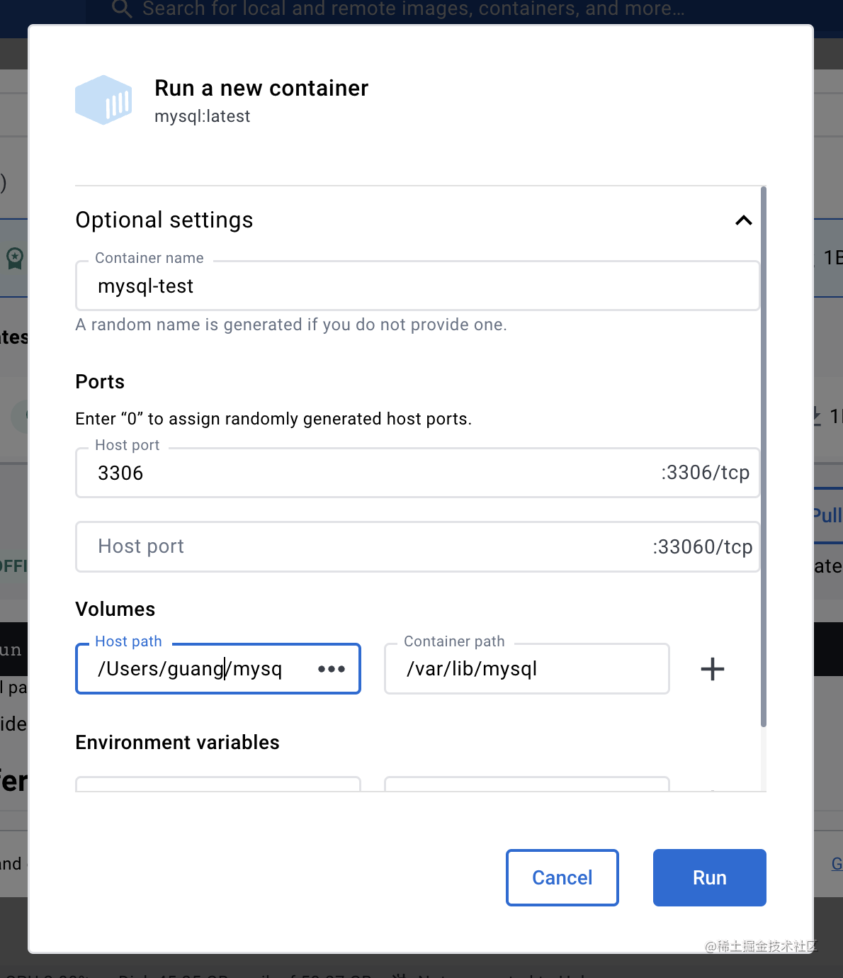This screenshot has height=978, width=843.
Task: Click the search magnifier icon at top
Action: coord(122,9)
